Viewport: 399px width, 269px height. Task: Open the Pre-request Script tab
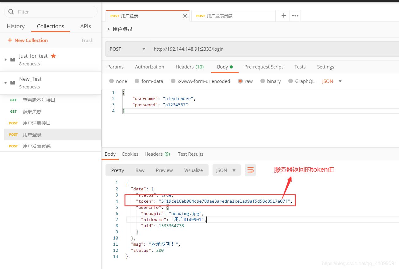(x=263, y=67)
